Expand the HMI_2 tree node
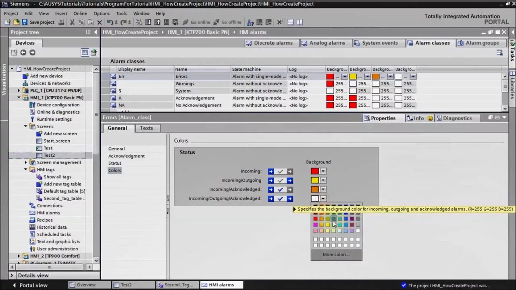The image size is (516, 290). 19,256
